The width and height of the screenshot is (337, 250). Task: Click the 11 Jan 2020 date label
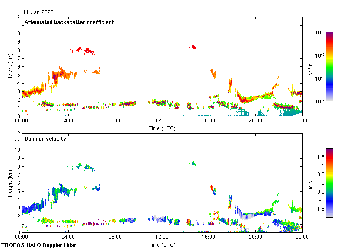(38, 12)
